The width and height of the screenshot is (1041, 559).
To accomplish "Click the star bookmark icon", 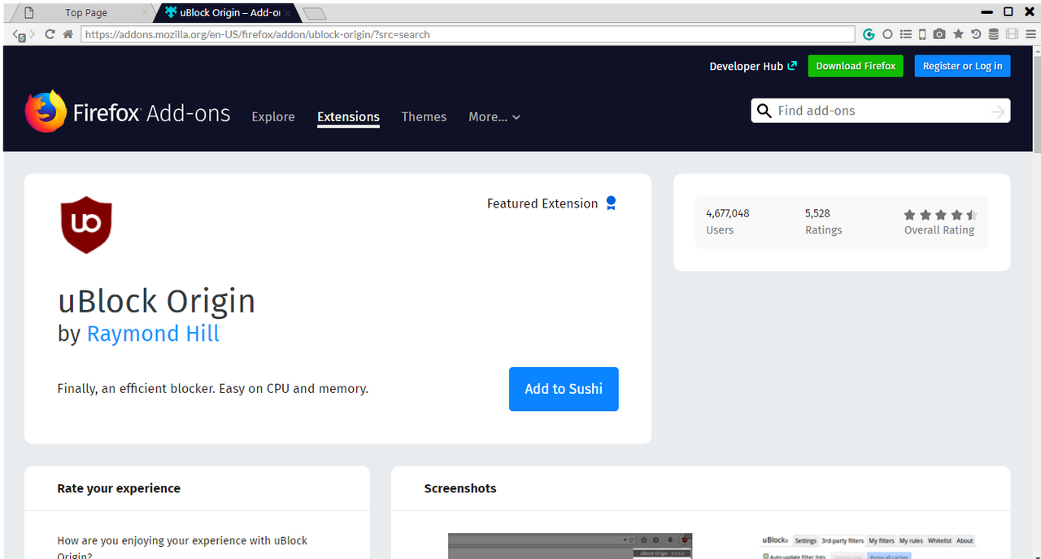I will pyautogui.click(x=958, y=34).
